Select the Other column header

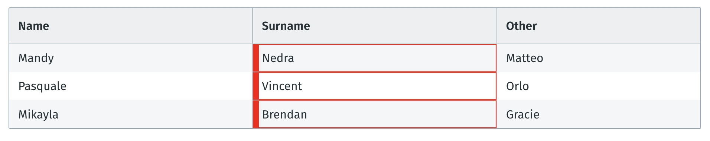tap(599, 26)
